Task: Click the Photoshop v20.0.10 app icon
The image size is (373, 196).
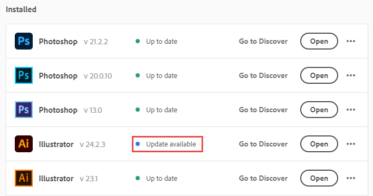Action: (x=24, y=75)
